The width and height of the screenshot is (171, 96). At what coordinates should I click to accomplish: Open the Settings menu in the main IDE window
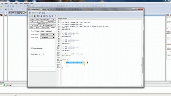26,3
